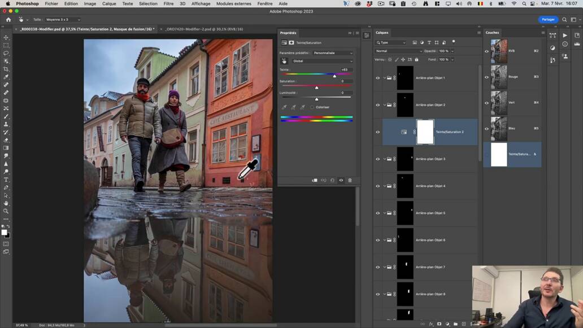This screenshot has width=583, height=328.
Task: Select the Couches panel tab
Action: coord(492,33)
